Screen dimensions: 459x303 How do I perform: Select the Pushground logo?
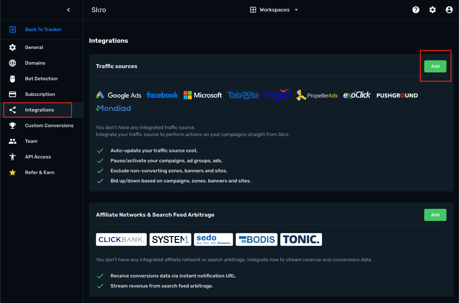tap(397, 95)
